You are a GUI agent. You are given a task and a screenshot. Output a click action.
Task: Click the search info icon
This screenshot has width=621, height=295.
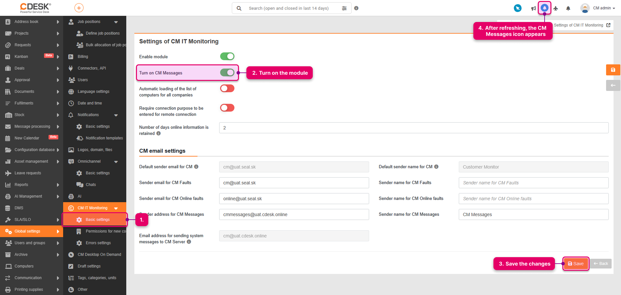356,8
